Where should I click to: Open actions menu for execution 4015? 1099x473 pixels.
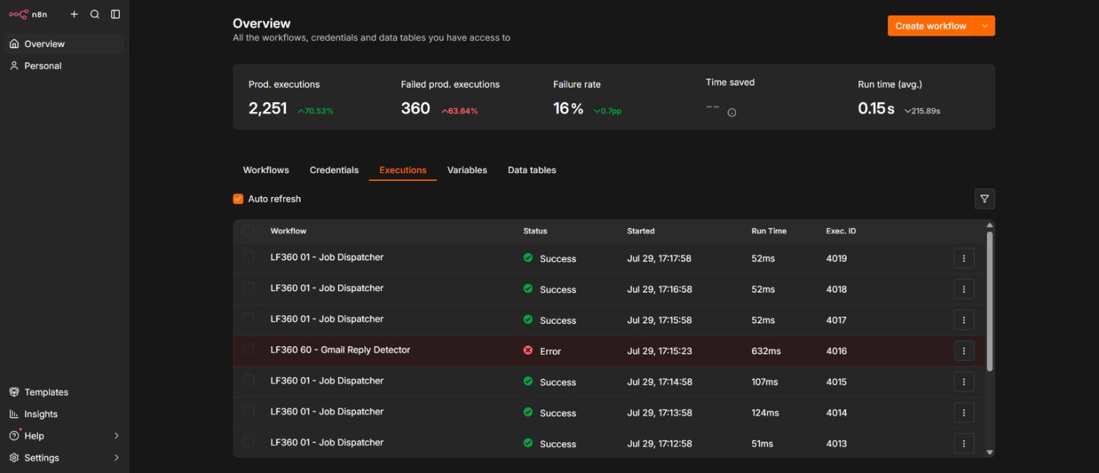[x=964, y=382]
